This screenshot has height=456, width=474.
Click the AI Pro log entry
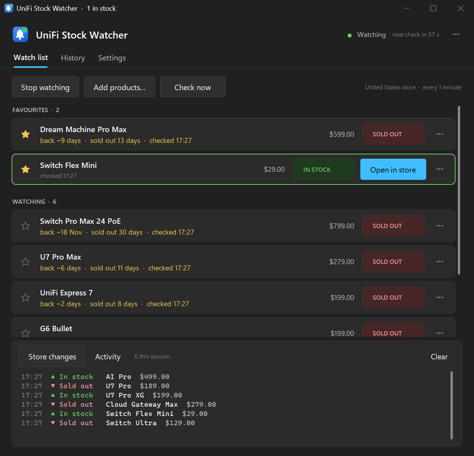point(95,377)
